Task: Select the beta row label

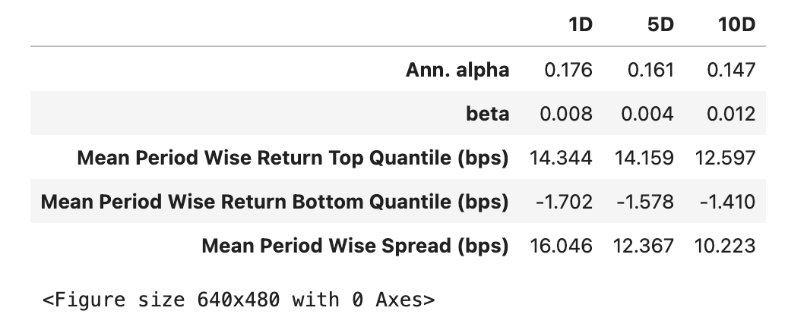Action: pos(487,114)
